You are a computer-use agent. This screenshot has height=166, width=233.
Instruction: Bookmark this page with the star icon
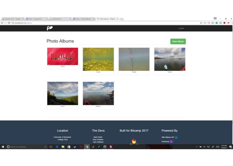pyautogui.click(x=201, y=23)
